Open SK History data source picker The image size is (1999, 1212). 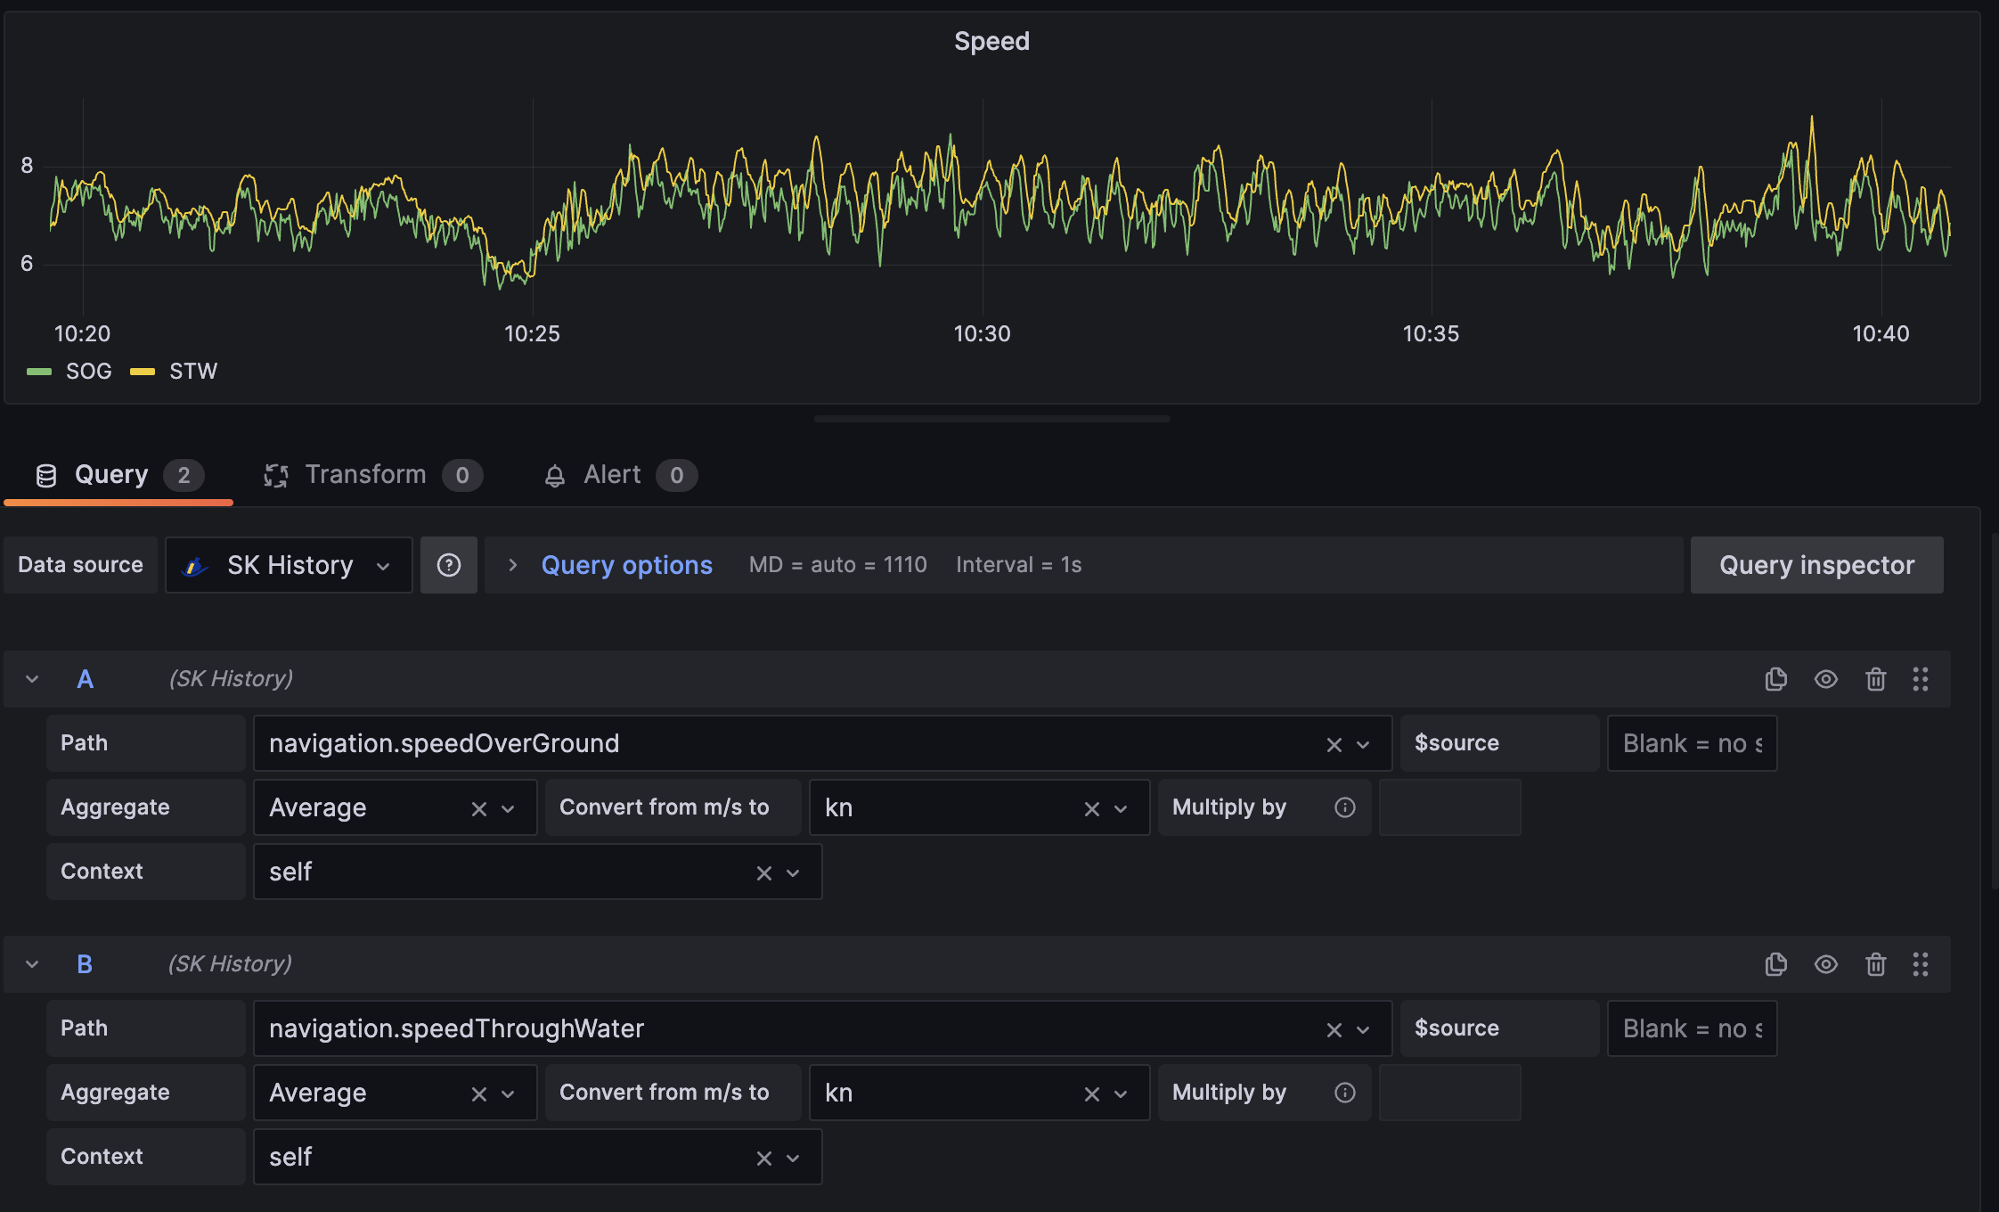click(289, 565)
